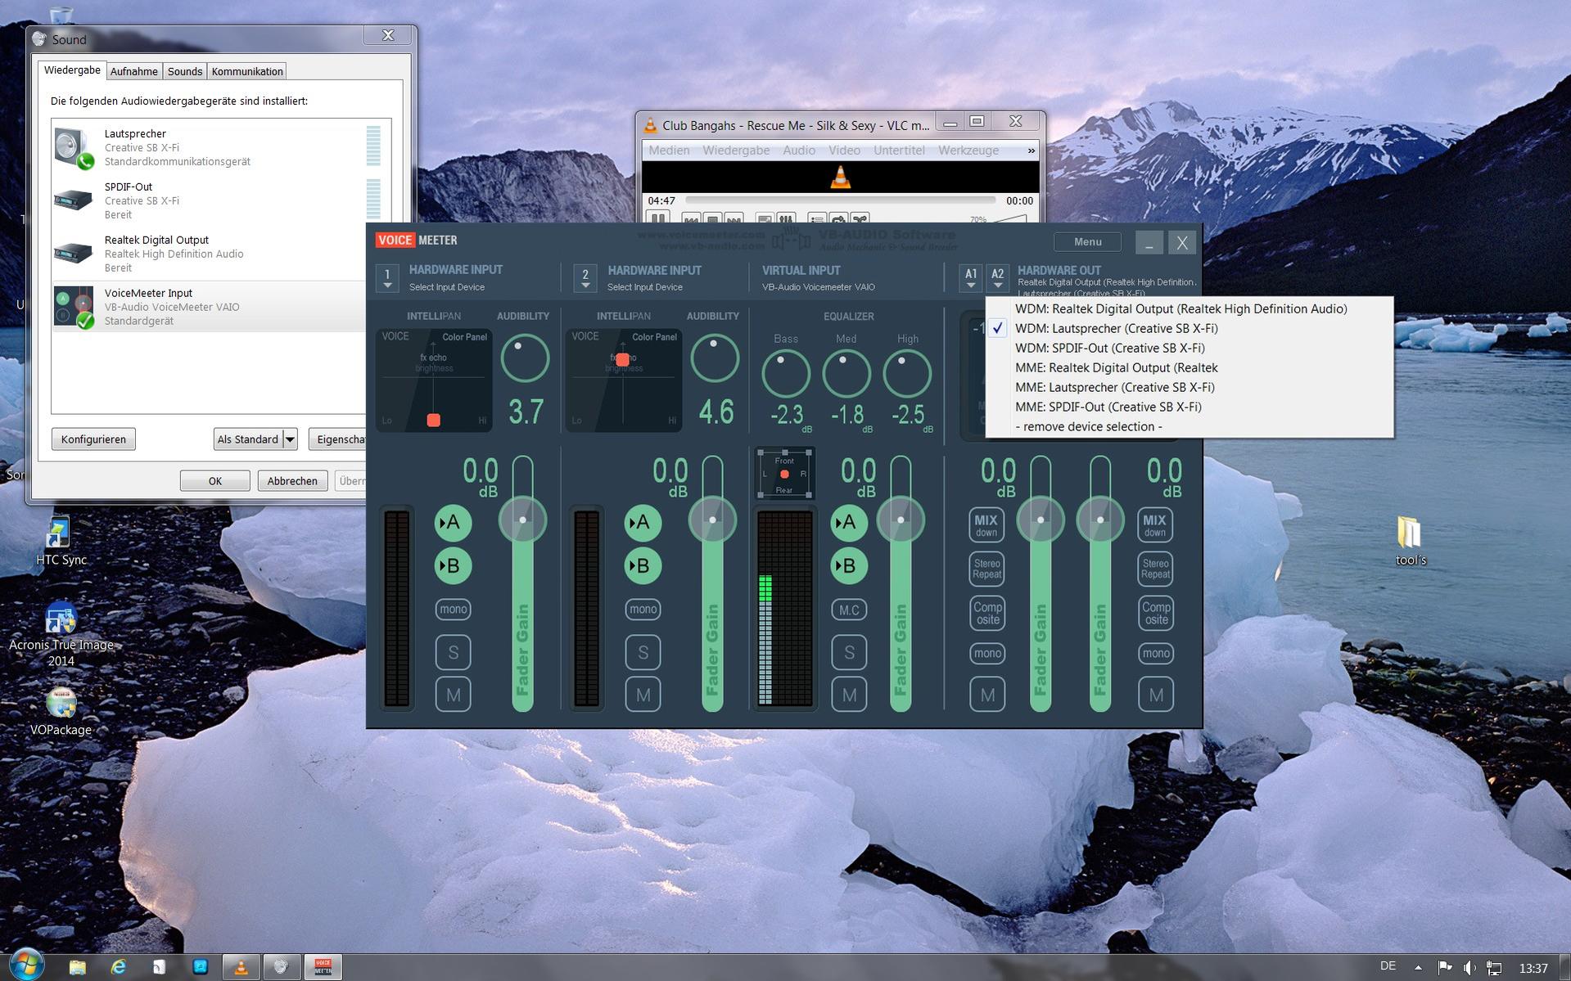
Task: Click MIX down on the A1 bus
Action: 986,525
